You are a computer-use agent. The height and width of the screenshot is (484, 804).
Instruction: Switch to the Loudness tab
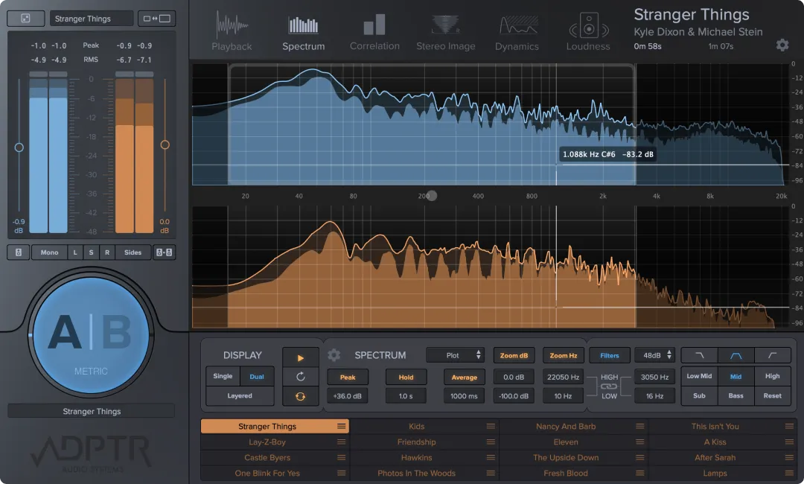tap(588, 32)
